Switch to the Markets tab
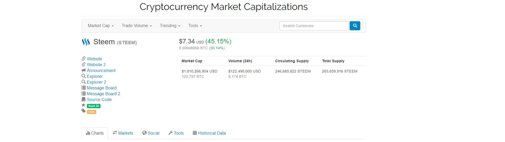This screenshot has height=142, width=505. (x=123, y=133)
